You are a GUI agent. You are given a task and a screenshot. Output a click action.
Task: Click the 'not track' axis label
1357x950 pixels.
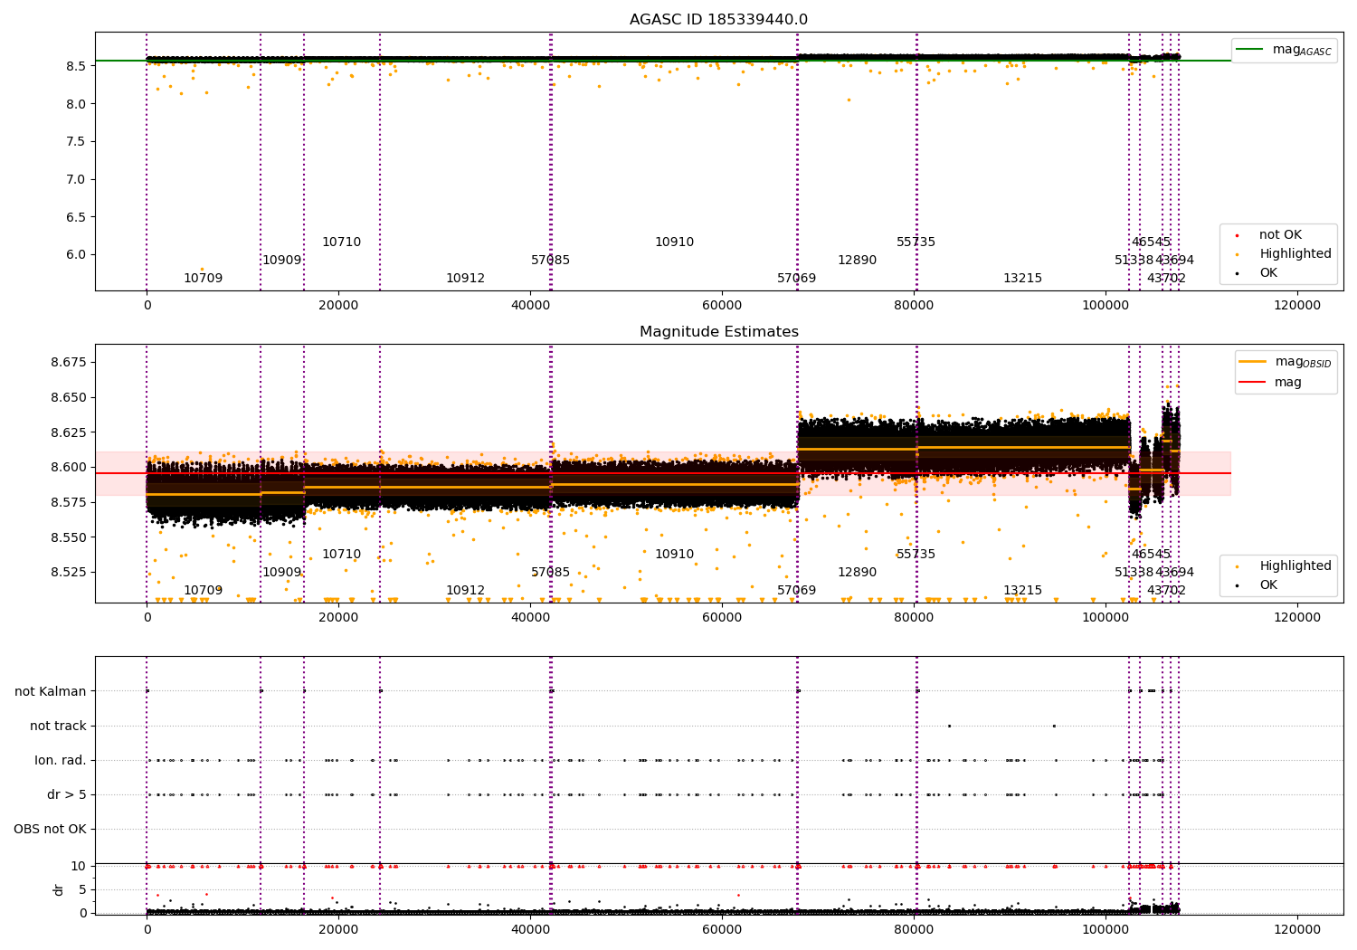point(58,727)
